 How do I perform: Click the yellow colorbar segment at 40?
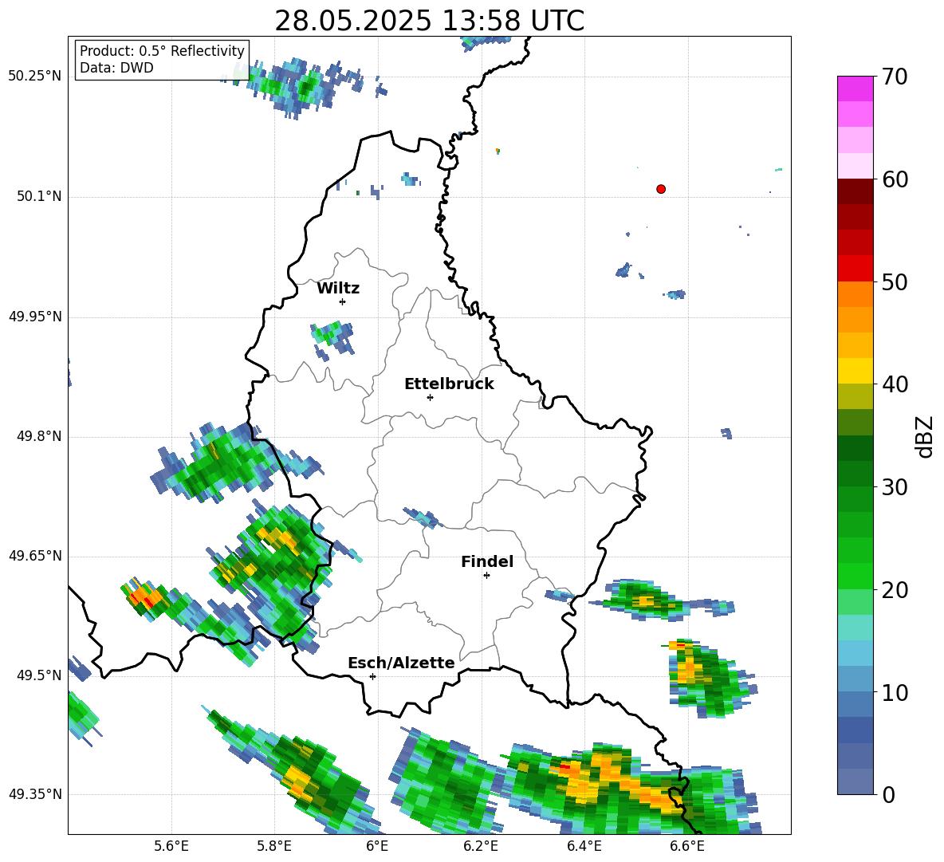(x=855, y=371)
